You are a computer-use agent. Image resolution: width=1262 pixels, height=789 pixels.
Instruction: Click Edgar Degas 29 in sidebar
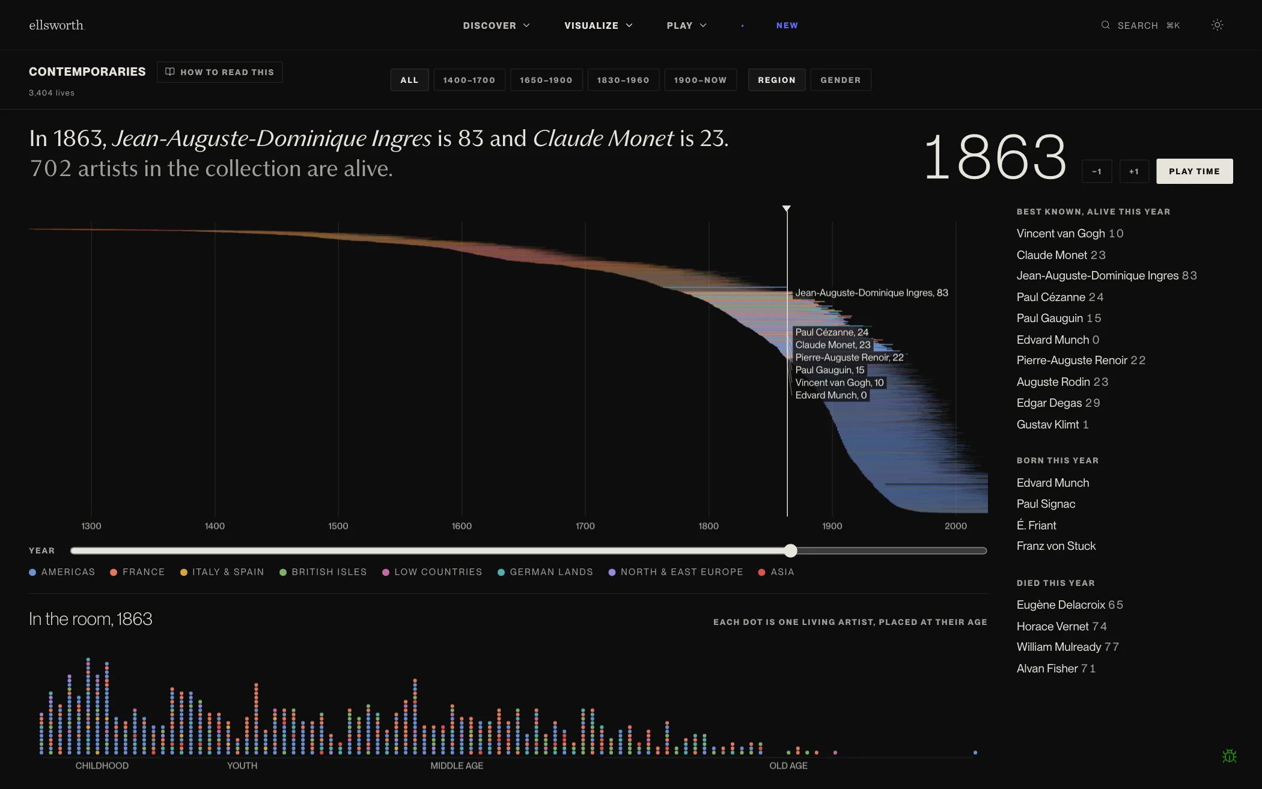(1058, 403)
